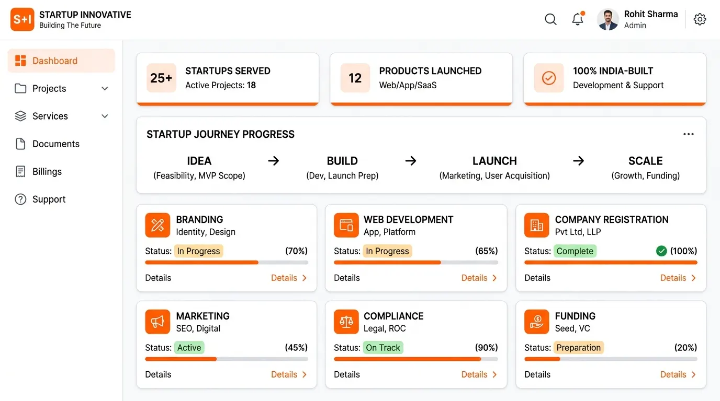Click the Funding hand-coin icon
720x401 pixels.
(x=537, y=322)
